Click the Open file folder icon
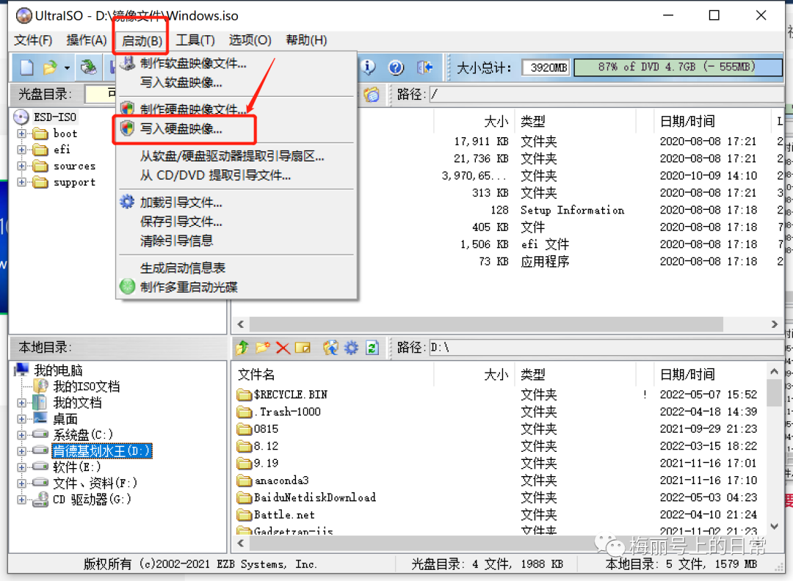 click(x=50, y=67)
